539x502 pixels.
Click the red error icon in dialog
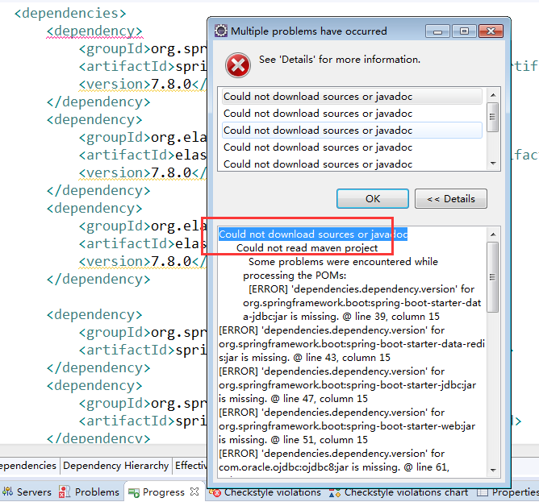click(x=238, y=65)
